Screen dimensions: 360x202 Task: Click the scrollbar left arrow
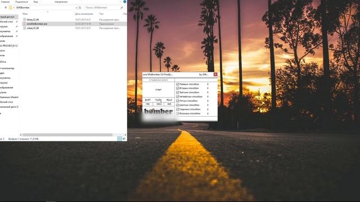(21, 135)
